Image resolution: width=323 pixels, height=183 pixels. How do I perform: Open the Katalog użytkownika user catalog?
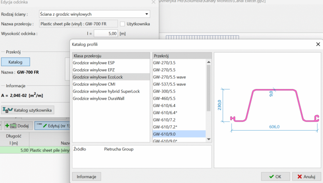pyautogui.click(x=28, y=110)
